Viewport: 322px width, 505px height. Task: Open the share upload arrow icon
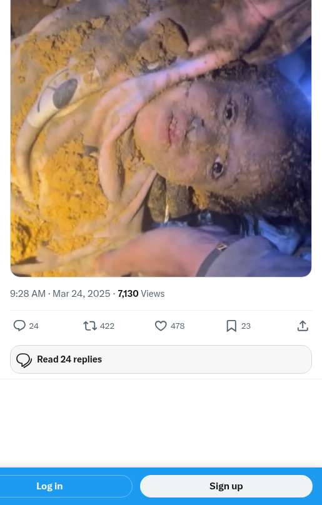point(303,326)
